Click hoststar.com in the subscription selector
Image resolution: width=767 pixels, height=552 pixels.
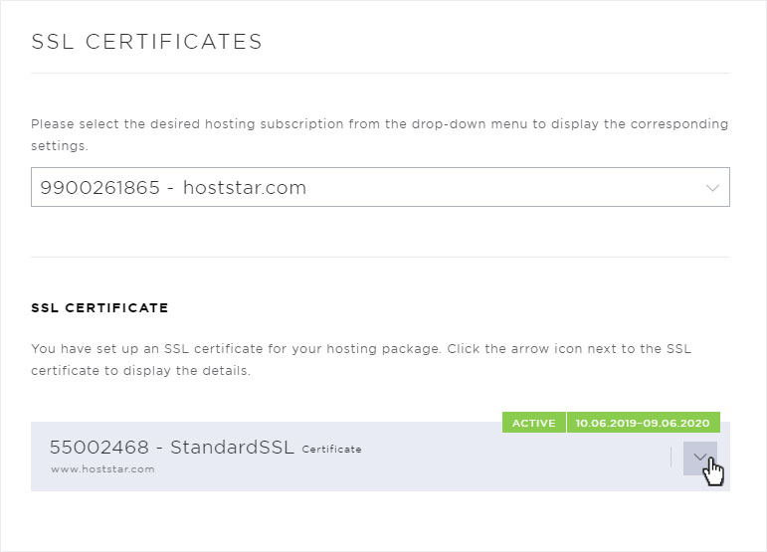[x=245, y=187]
